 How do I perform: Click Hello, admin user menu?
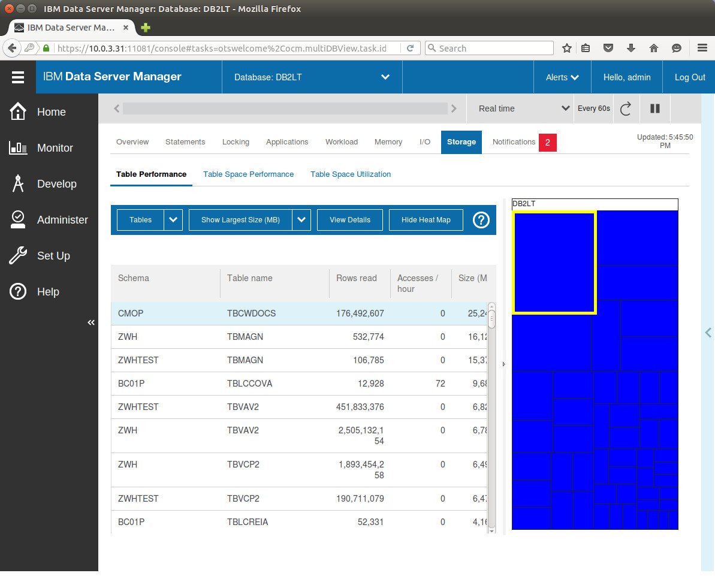coord(627,77)
